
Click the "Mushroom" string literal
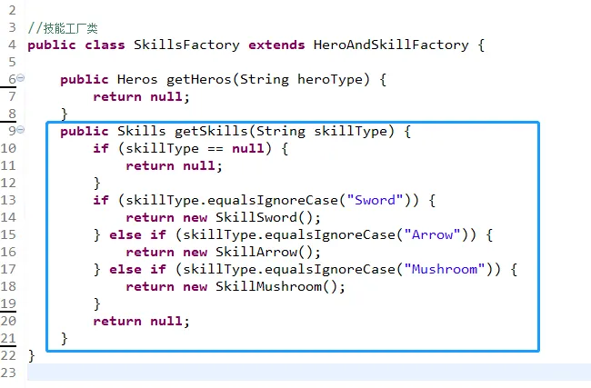[x=445, y=269]
